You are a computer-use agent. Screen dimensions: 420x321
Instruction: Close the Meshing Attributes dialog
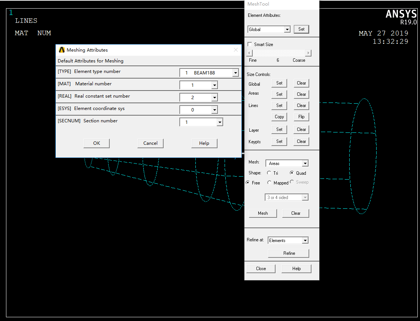click(x=235, y=50)
